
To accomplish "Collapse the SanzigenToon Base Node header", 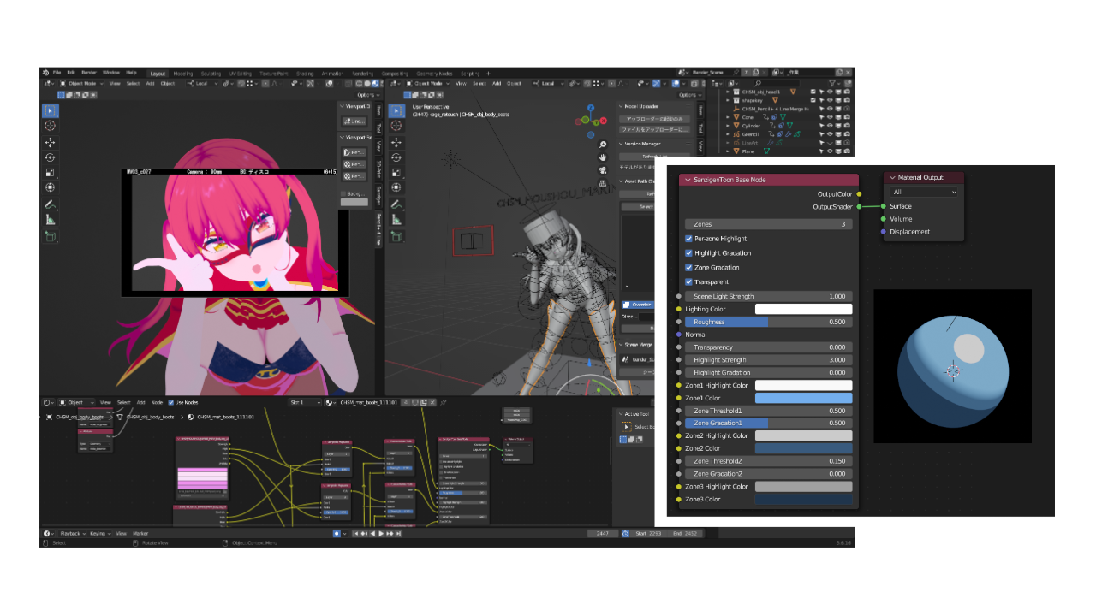I will click(x=687, y=180).
